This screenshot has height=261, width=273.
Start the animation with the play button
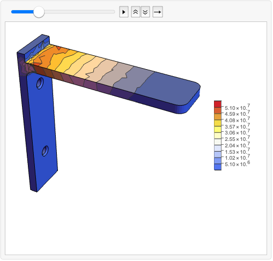[x=124, y=12]
